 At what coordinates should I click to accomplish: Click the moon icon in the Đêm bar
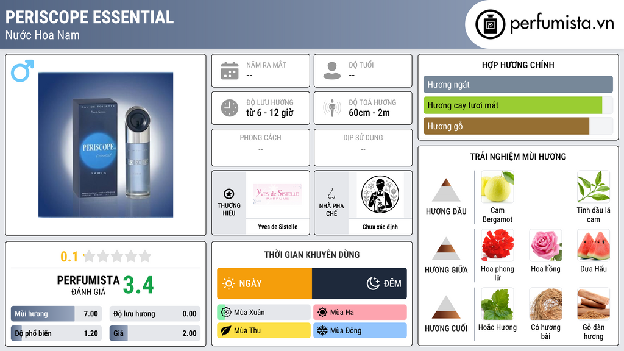[x=373, y=283]
